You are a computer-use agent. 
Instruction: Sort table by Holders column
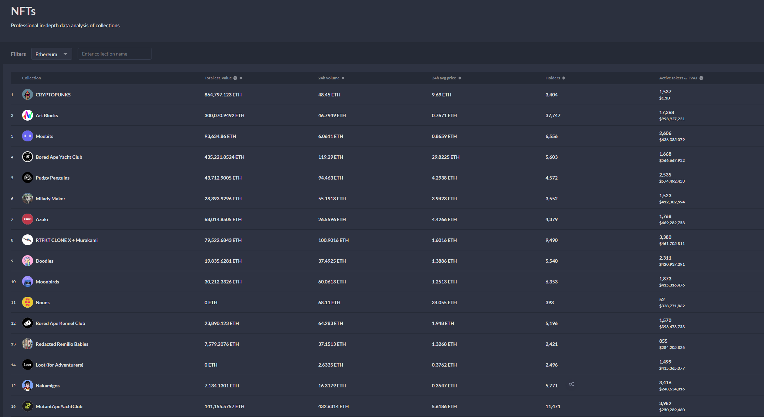[x=563, y=78]
